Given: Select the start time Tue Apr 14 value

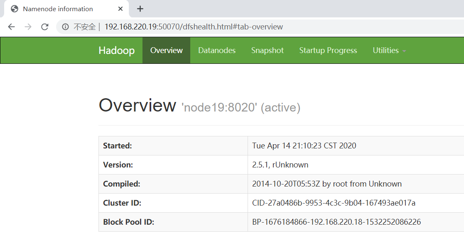Looking at the screenshot, I should 304,146.
